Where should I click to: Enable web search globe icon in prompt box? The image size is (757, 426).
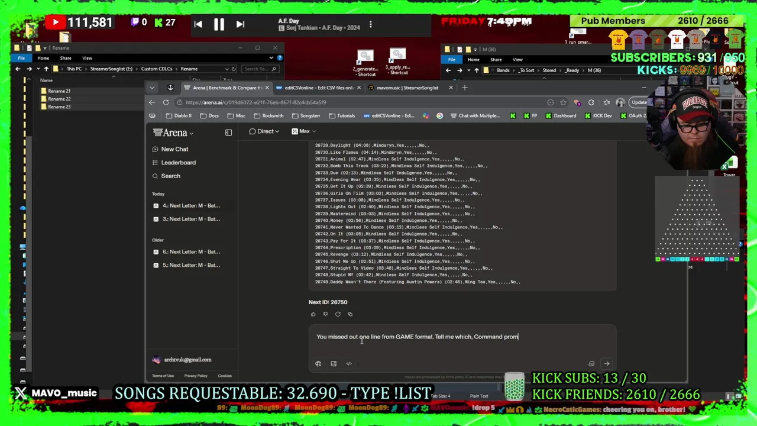pos(318,364)
